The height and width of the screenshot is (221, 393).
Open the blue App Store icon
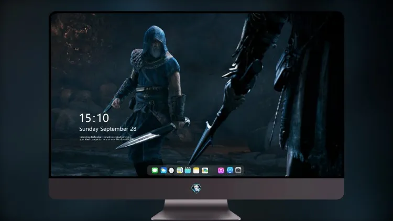pyautogui.click(x=230, y=170)
